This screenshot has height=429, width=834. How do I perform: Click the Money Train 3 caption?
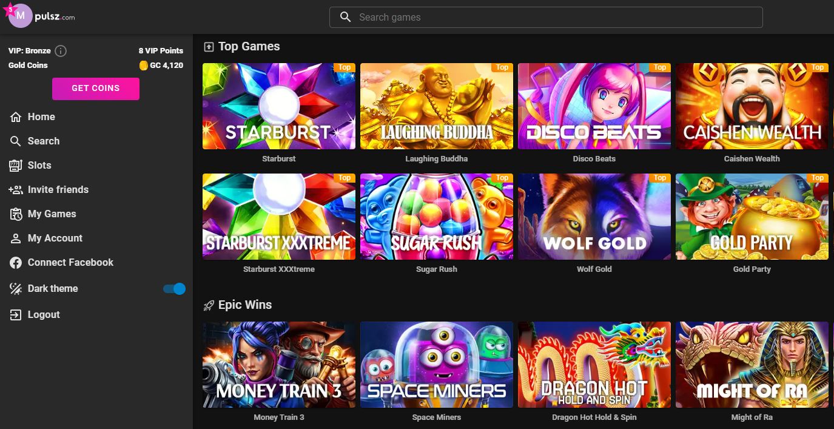pyautogui.click(x=279, y=417)
